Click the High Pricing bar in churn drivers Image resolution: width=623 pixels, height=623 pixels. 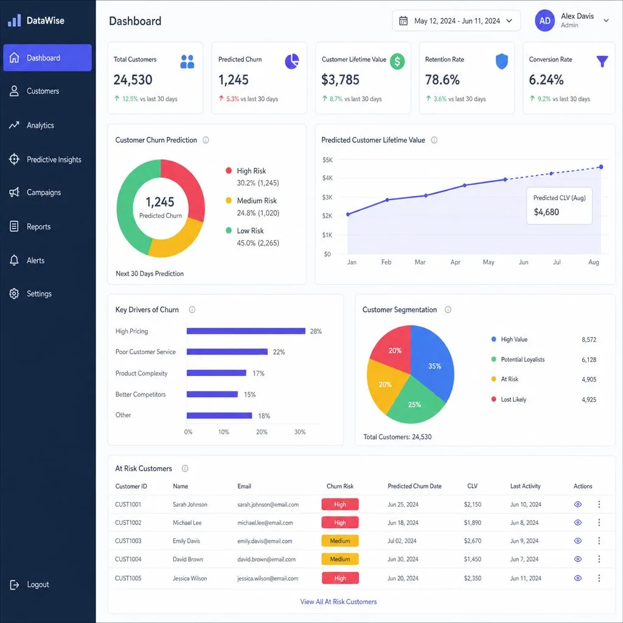tap(246, 331)
